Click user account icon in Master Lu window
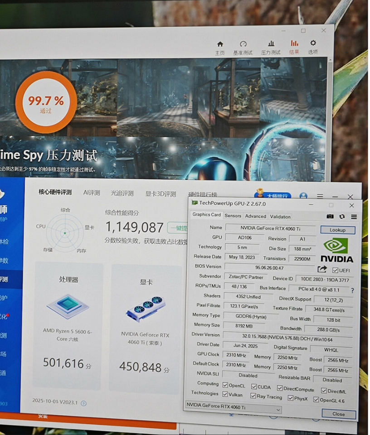 click(303, 196)
